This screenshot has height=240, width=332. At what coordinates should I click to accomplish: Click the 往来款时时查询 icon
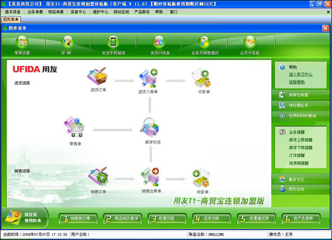282,116
